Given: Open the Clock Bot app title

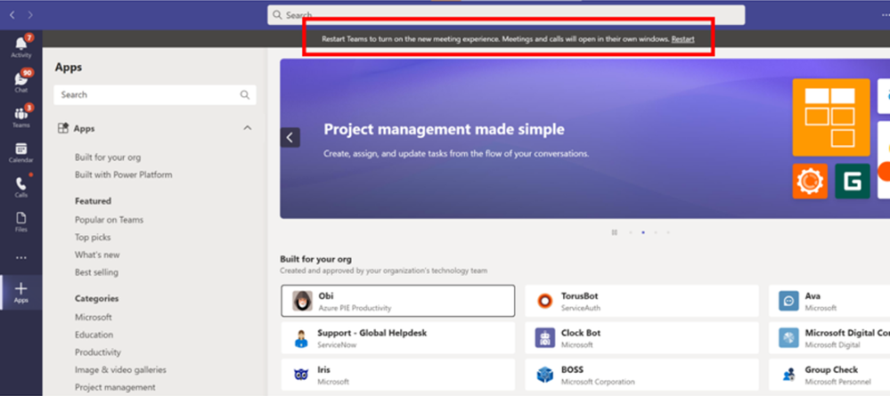Looking at the screenshot, I should point(581,333).
